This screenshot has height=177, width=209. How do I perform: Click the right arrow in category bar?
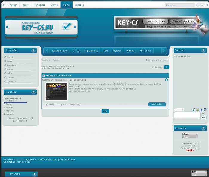pos(163,51)
